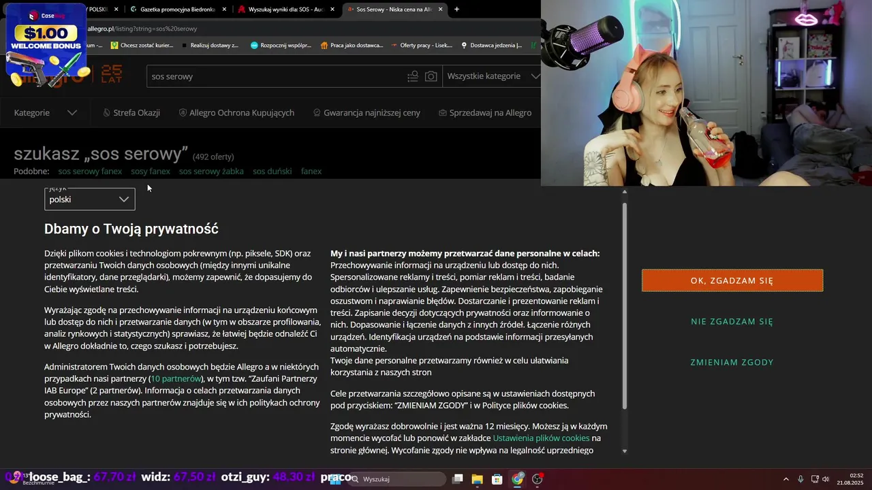The height and width of the screenshot is (490, 872).
Task: Click the Allegro Ochrona Kupujących menu item
Action: pos(236,113)
